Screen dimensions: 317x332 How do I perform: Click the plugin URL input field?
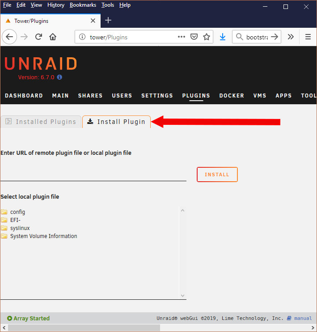click(x=93, y=175)
